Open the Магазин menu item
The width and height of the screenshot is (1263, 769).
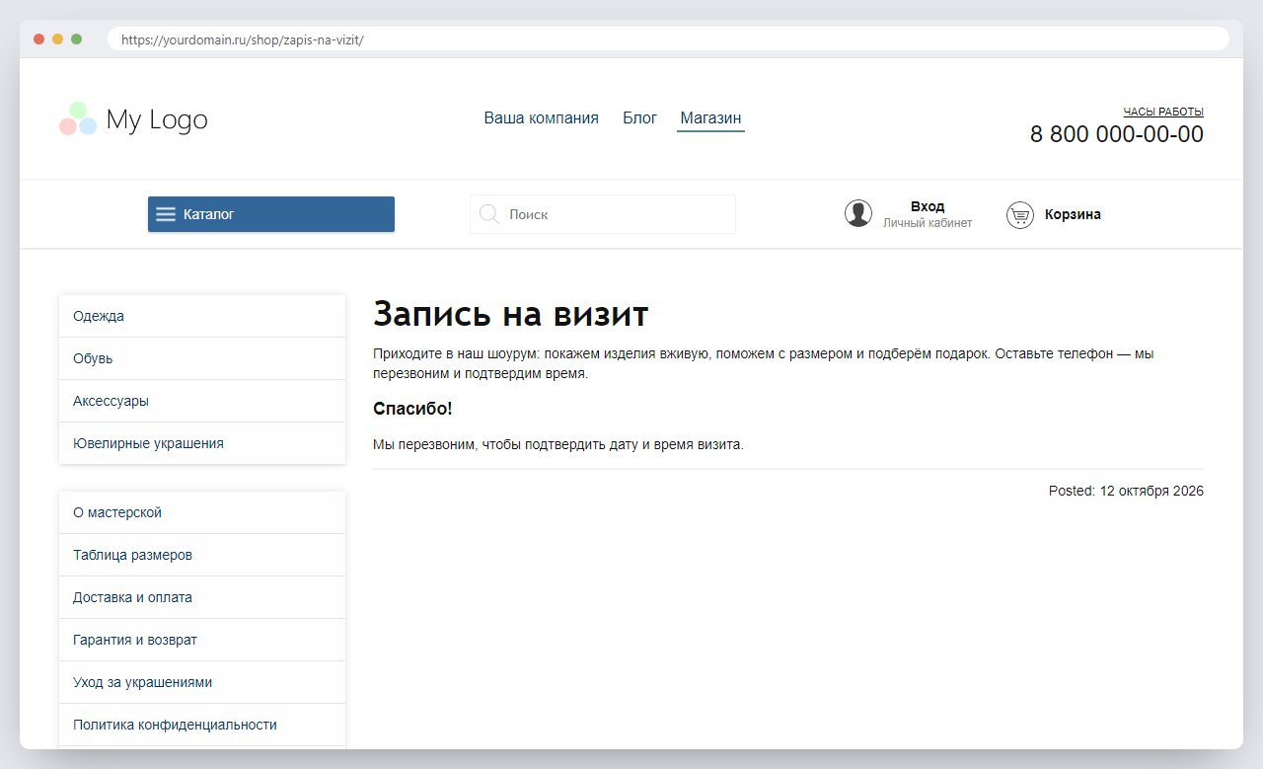click(710, 117)
